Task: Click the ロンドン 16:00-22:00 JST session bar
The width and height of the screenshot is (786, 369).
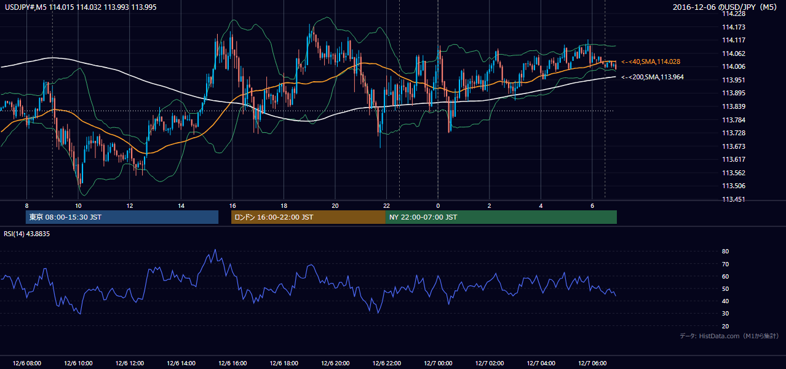Action: click(308, 217)
